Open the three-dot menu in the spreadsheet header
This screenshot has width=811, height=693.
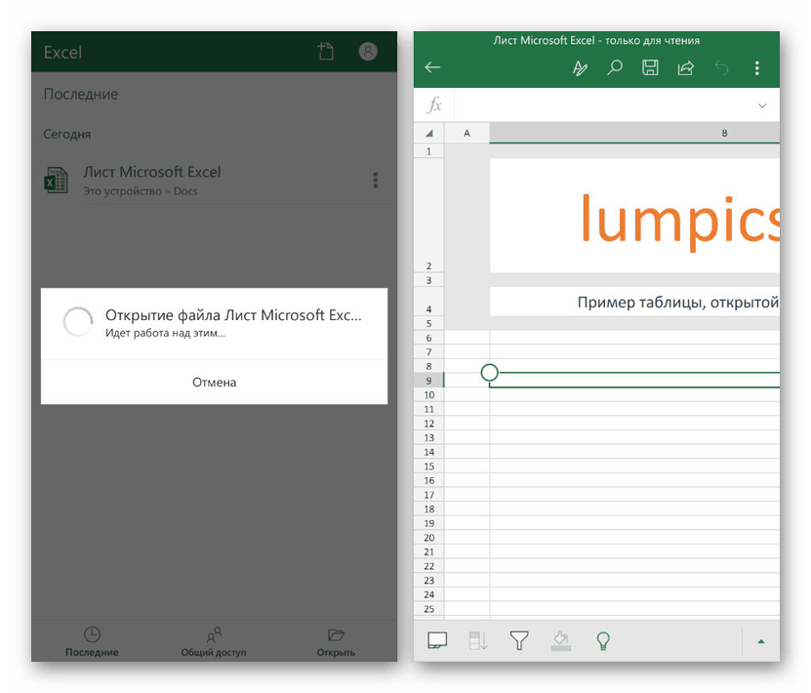pos(756,67)
